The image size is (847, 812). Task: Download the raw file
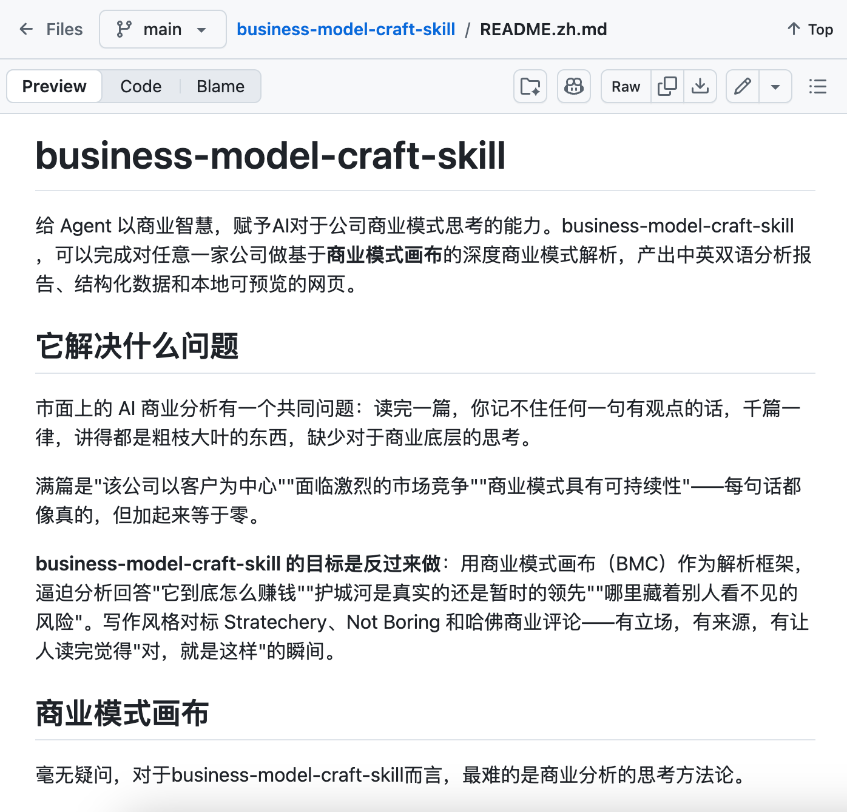700,86
